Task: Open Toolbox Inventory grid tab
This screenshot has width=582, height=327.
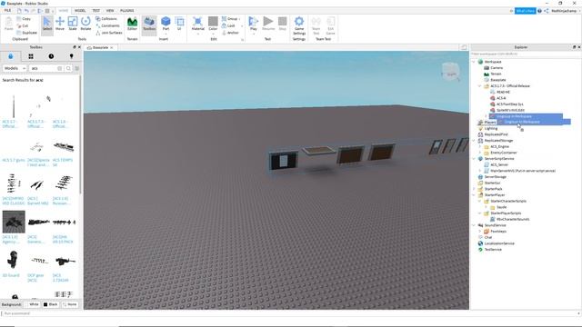Action: pyautogui.click(x=31, y=56)
